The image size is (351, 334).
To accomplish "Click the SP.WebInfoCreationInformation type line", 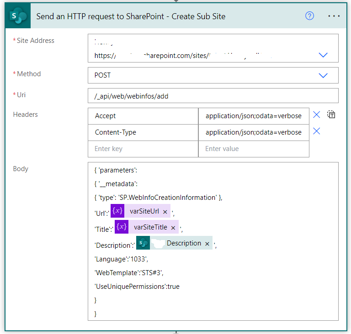I will (x=158, y=198).
